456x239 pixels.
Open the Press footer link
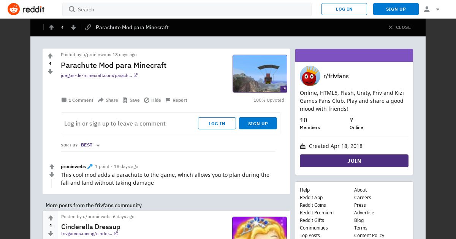pos(360,205)
